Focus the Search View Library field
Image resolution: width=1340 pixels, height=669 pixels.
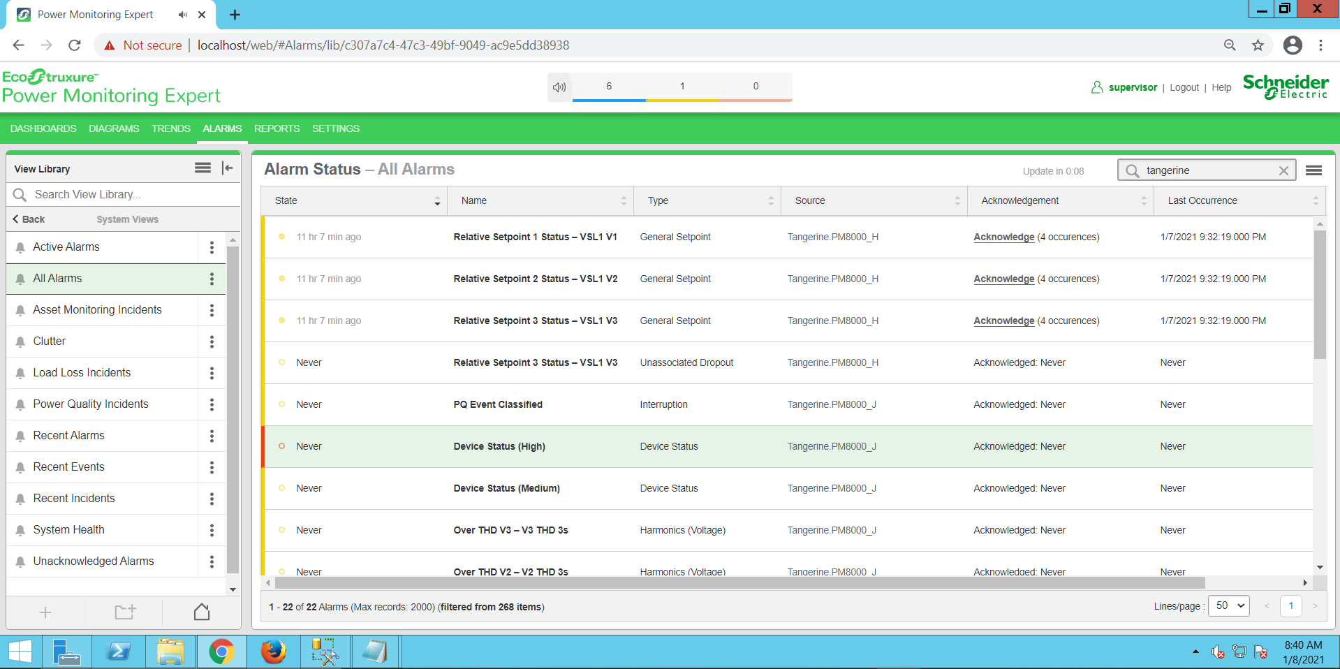tap(124, 195)
